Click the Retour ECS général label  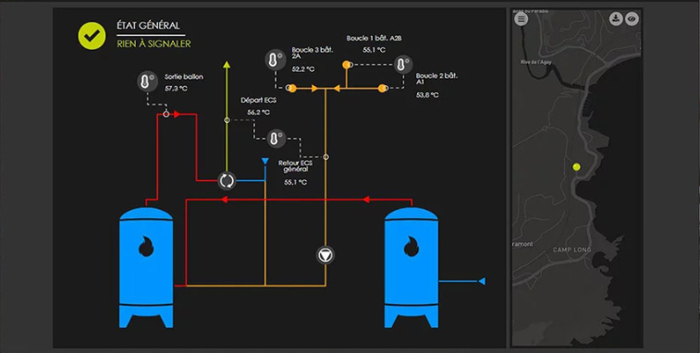[x=296, y=166]
